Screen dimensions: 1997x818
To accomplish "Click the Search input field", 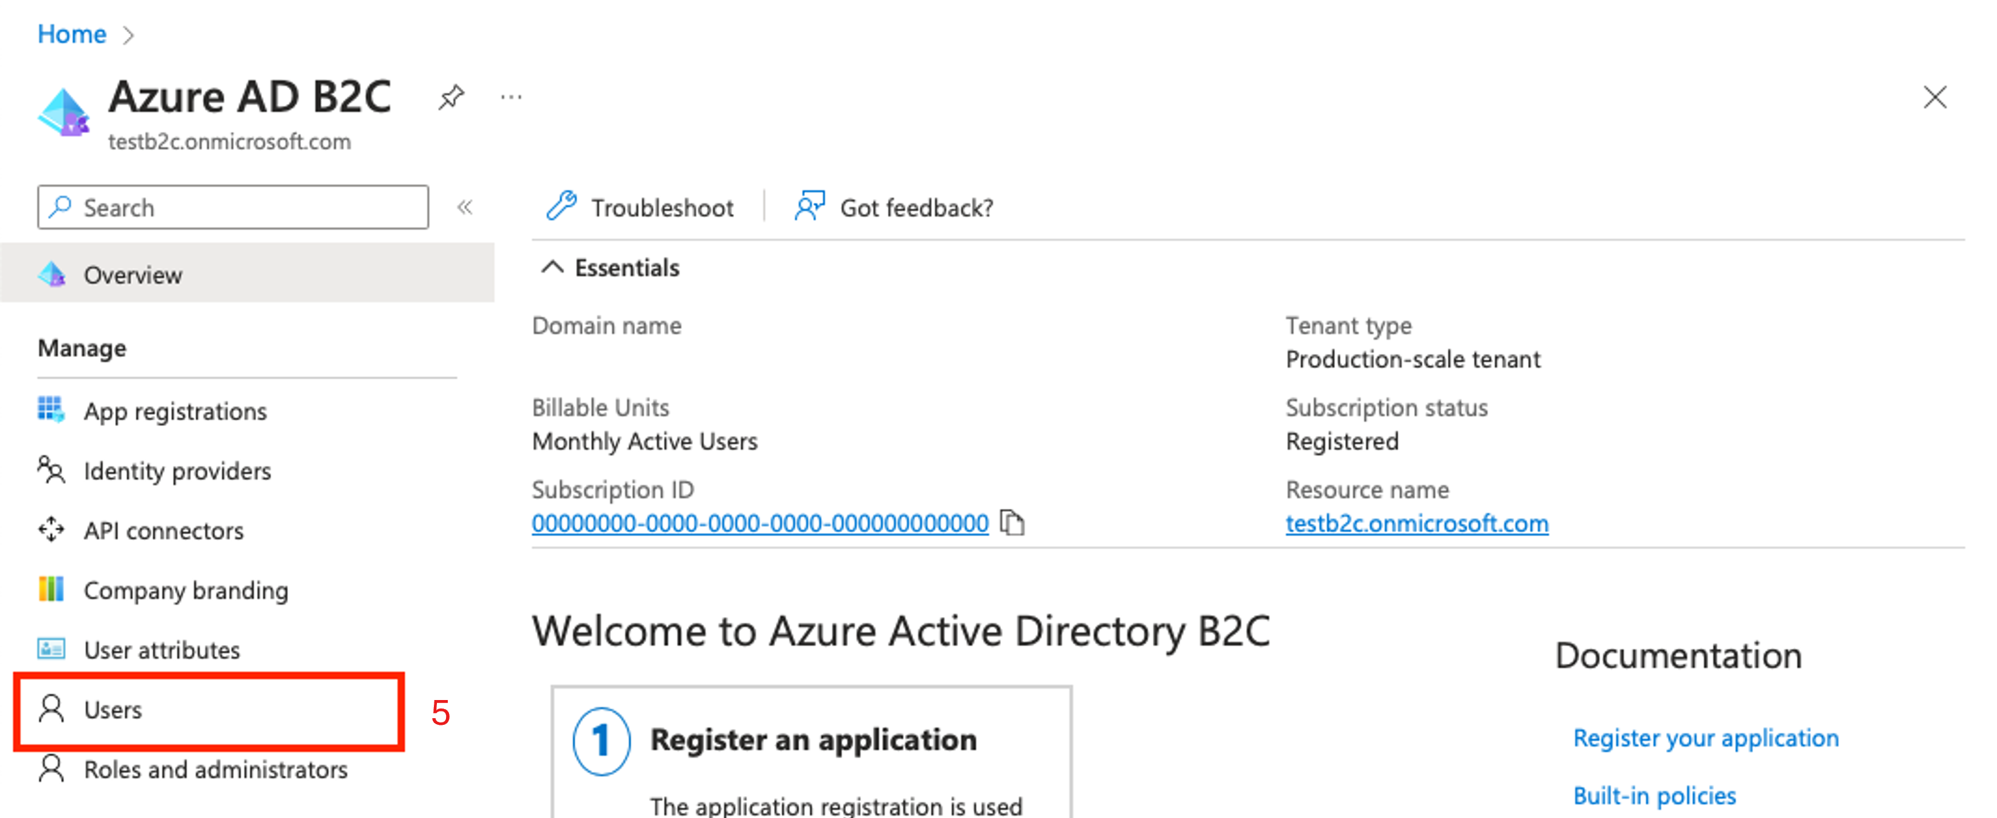I will point(233,206).
